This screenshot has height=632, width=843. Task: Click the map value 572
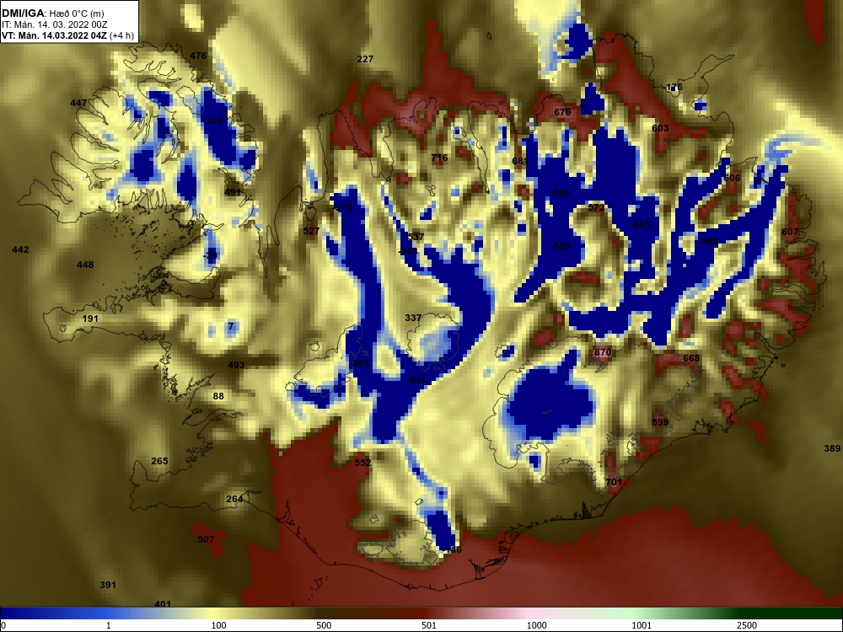(596, 207)
